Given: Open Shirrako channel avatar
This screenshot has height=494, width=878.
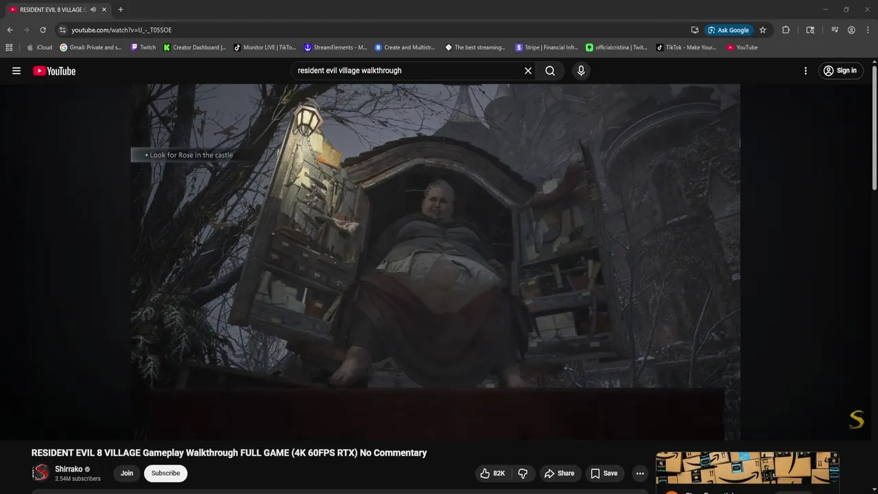Looking at the screenshot, I should click(x=40, y=473).
